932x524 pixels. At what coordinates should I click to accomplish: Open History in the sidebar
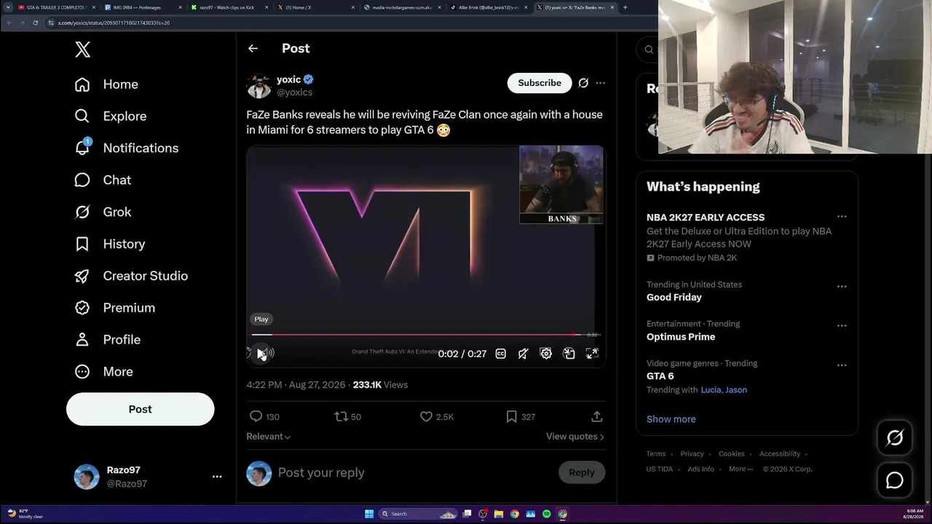(x=110, y=244)
